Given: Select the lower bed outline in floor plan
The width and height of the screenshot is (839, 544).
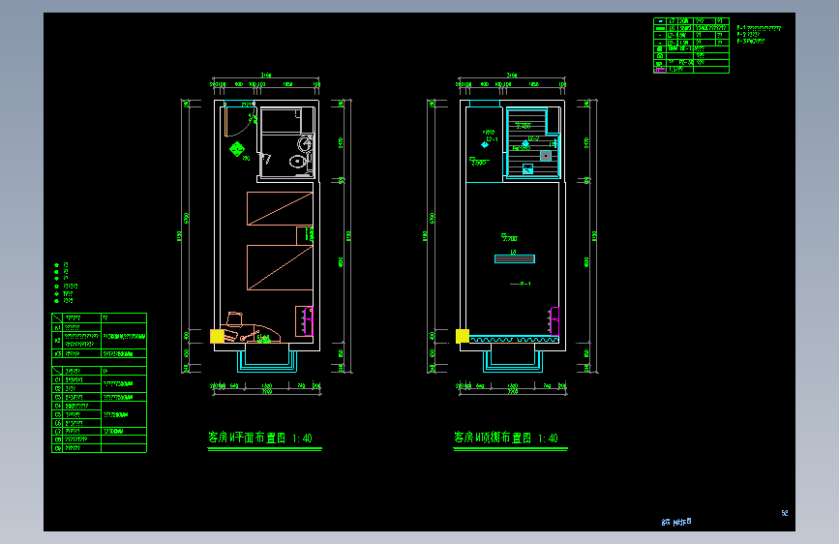Looking at the screenshot, I should tap(280, 268).
